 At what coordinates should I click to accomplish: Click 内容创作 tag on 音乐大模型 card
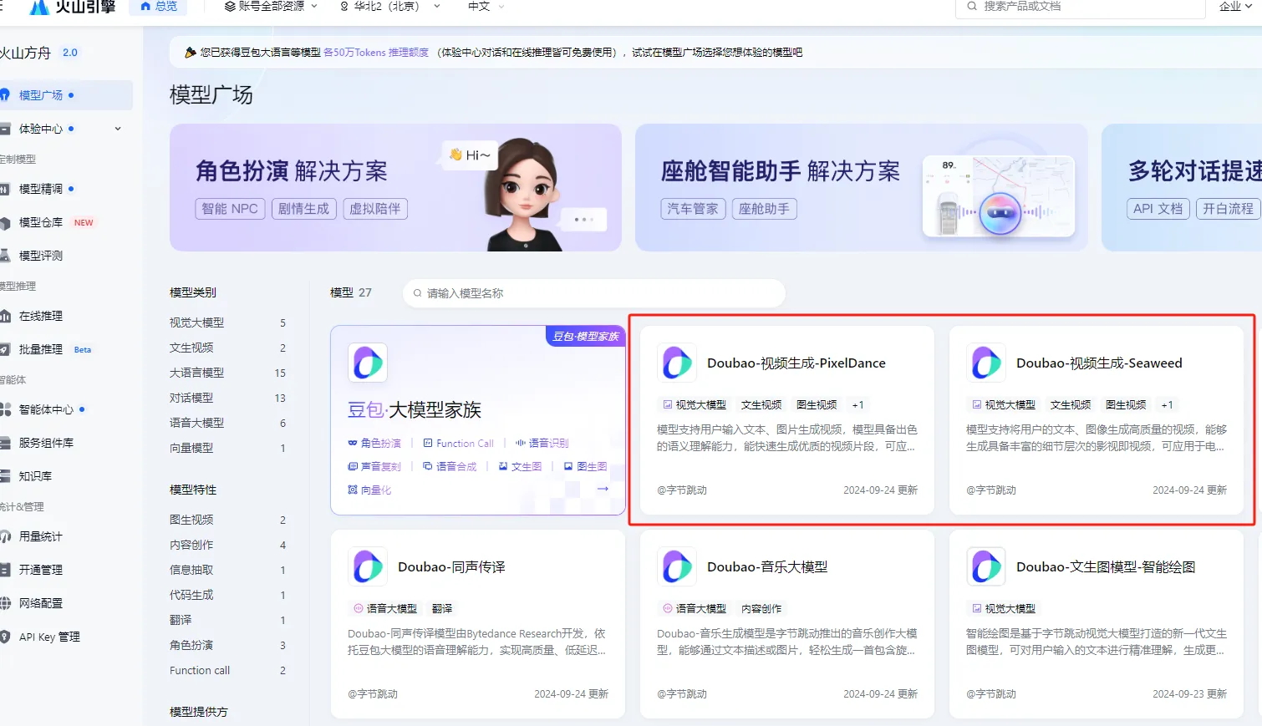coord(761,609)
